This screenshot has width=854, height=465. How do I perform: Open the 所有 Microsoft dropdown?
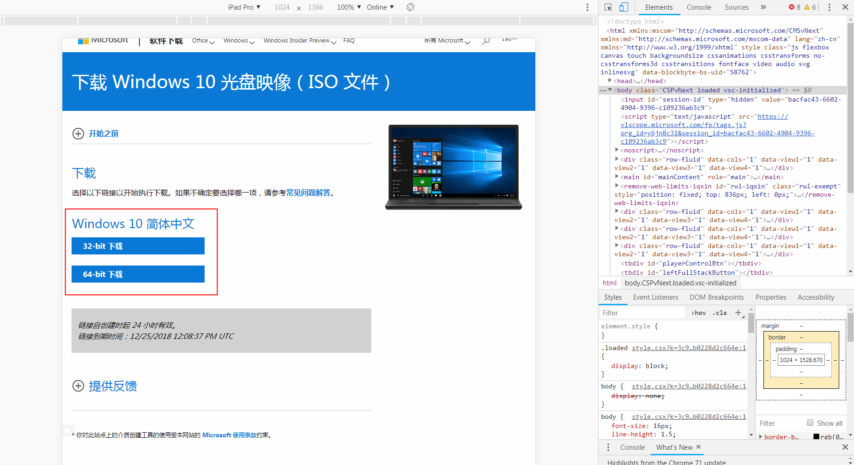pyautogui.click(x=447, y=41)
